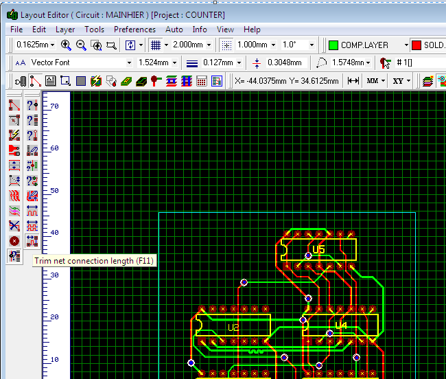Click the blue-framed picture icon
446x379 pixels.
pyautogui.click(x=216, y=82)
